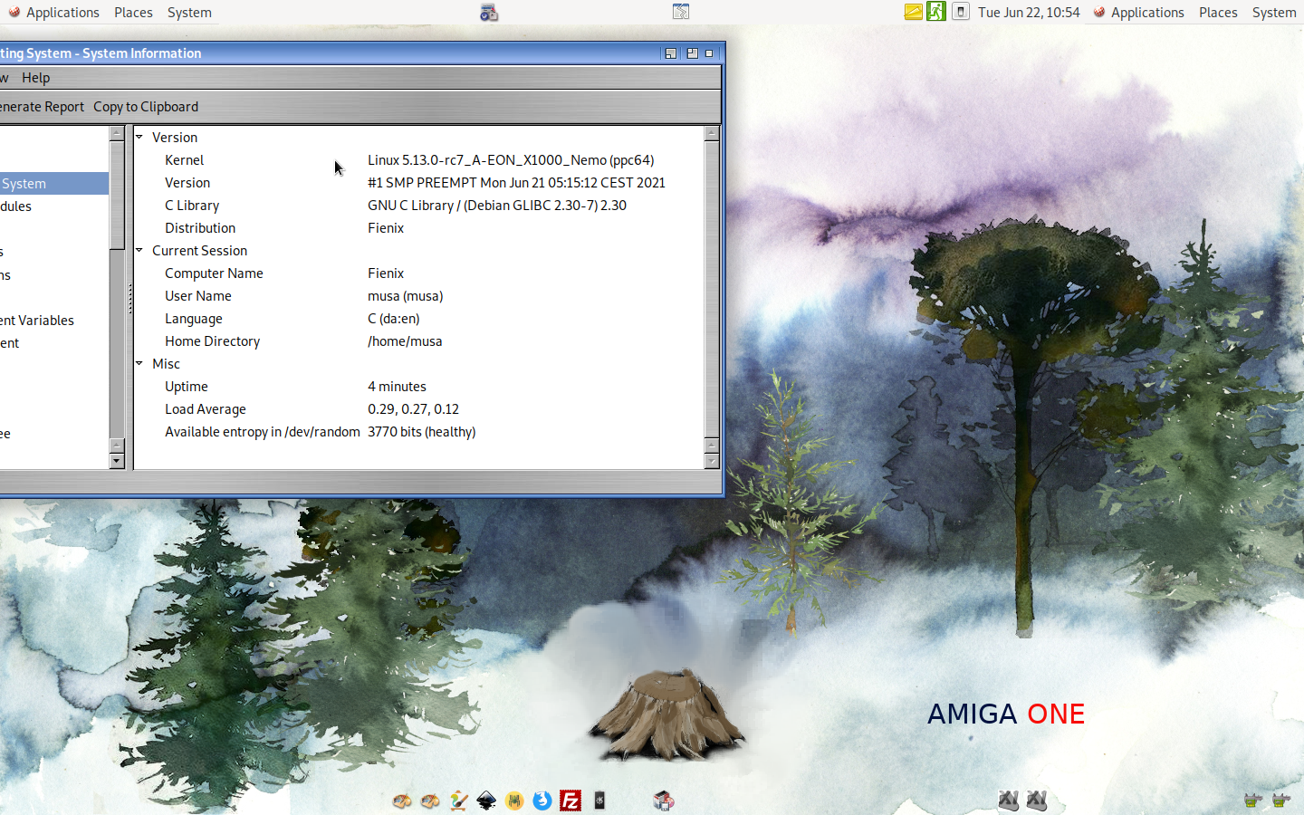Click the yellow note icon in top panel
The height and width of the screenshot is (815, 1304).
click(x=913, y=12)
